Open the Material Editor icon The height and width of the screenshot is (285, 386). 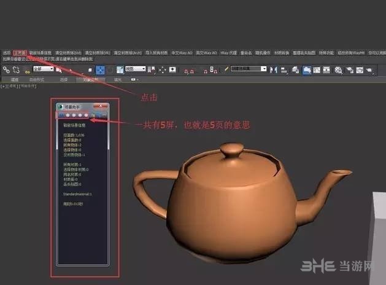pyautogui.click(x=338, y=70)
